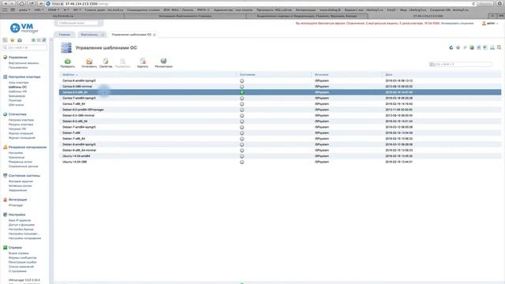Click the table quick filter search field
The height and width of the screenshot is (284, 505).
pyautogui.click(x=461, y=65)
